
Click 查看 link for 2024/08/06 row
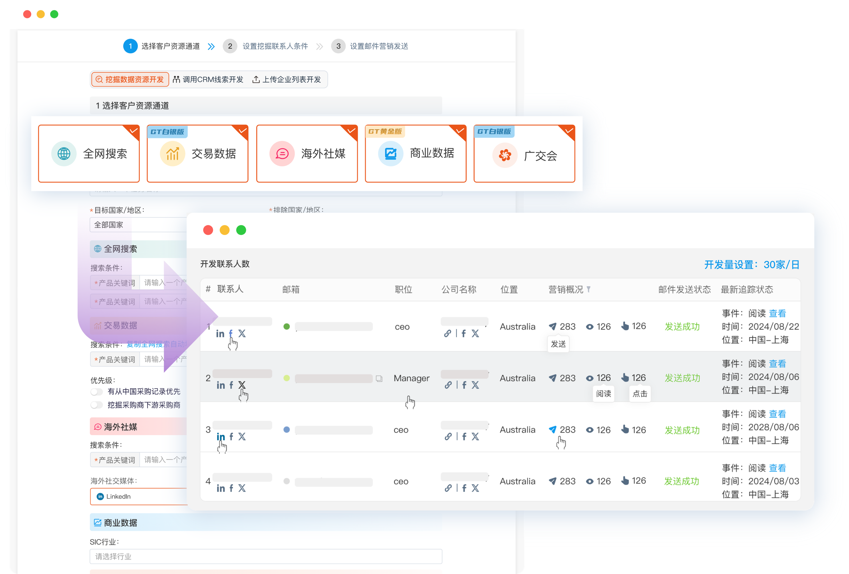tap(778, 364)
